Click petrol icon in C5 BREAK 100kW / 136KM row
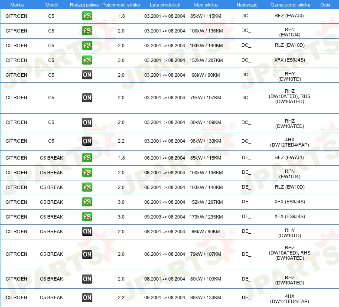 click(87, 173)
